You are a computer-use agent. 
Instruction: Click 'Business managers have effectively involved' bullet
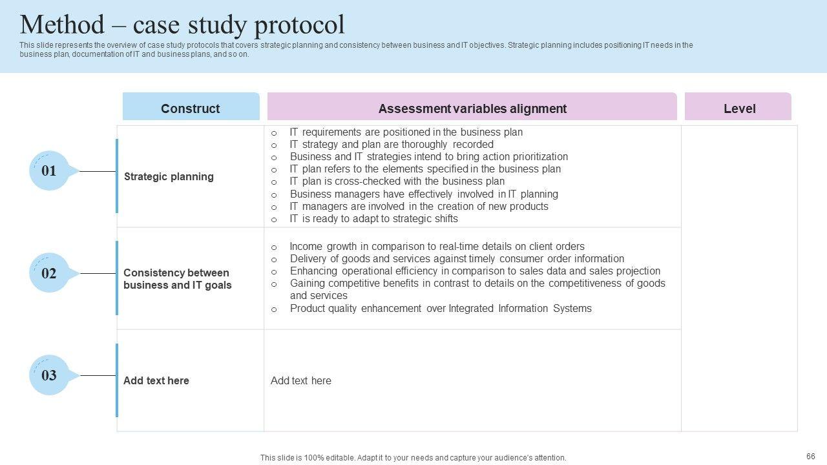click(x=424, y=194)
